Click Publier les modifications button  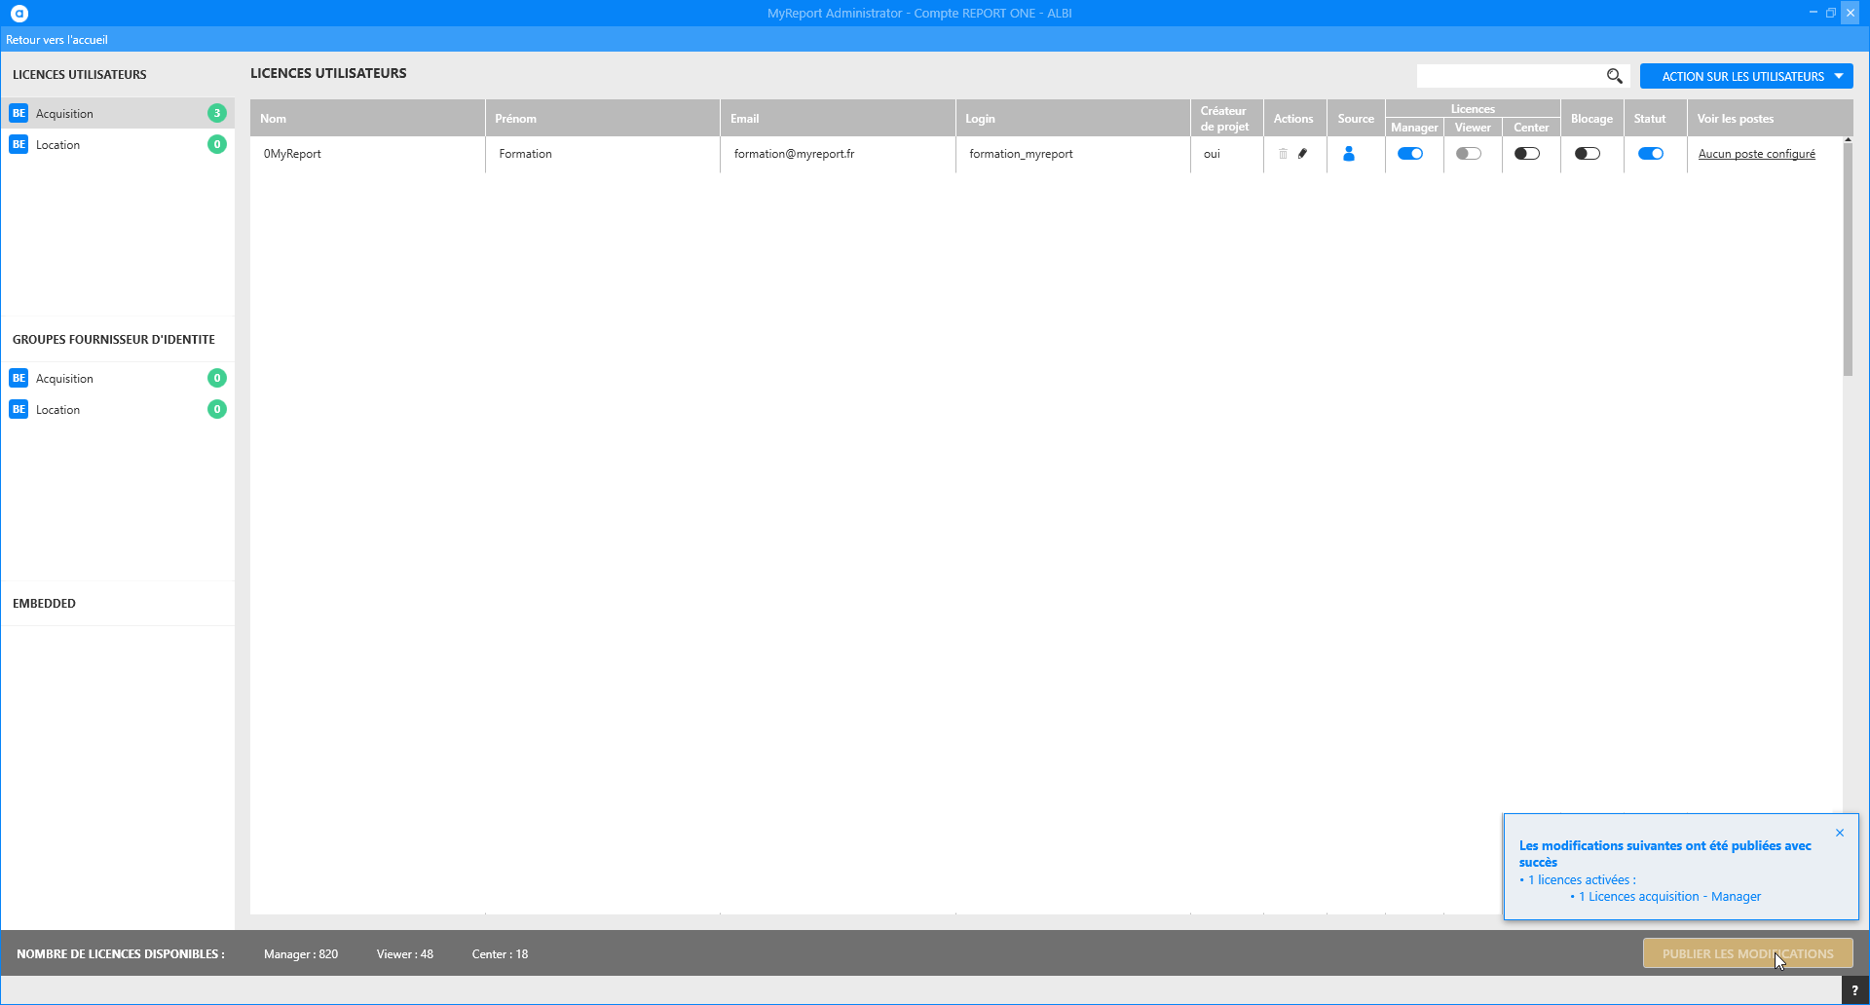pos(1747,953)
